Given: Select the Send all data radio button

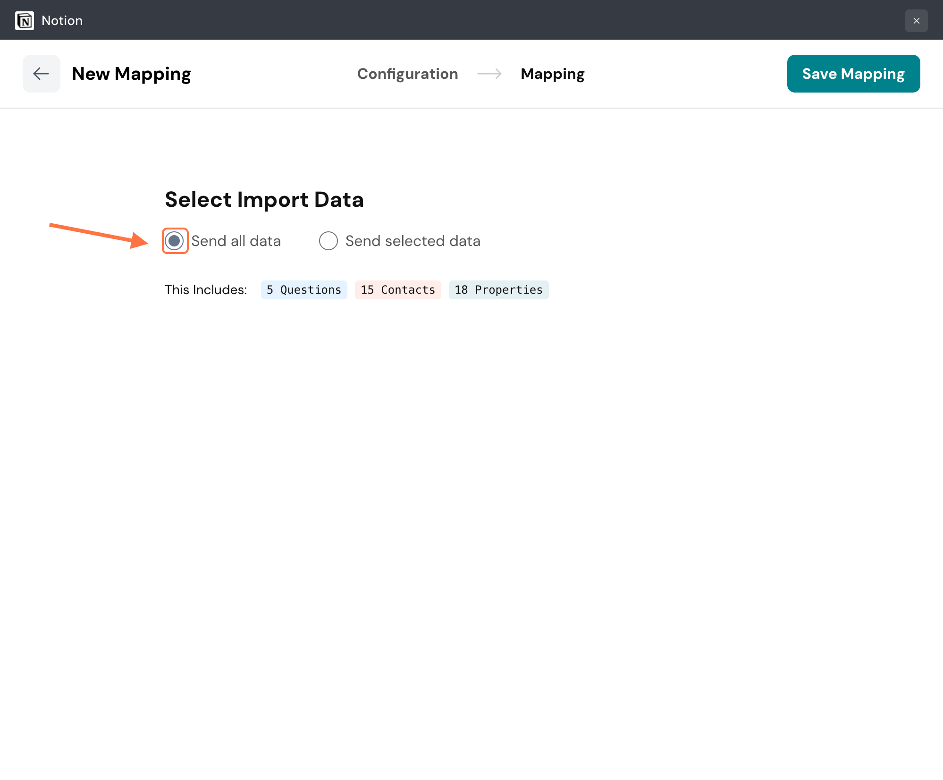Looking at the screenshot, I should 175,241.
